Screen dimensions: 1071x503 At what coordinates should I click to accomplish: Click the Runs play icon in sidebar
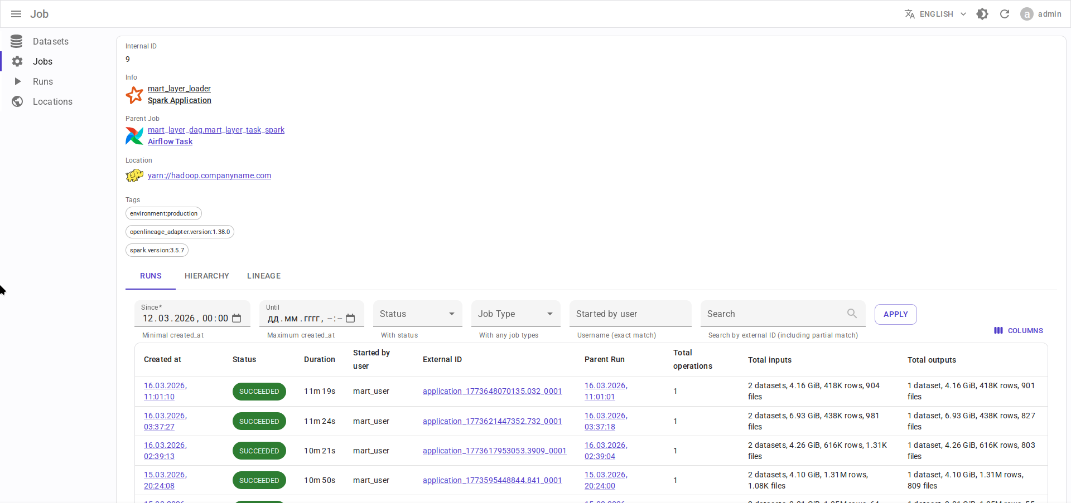click(18, 81)
